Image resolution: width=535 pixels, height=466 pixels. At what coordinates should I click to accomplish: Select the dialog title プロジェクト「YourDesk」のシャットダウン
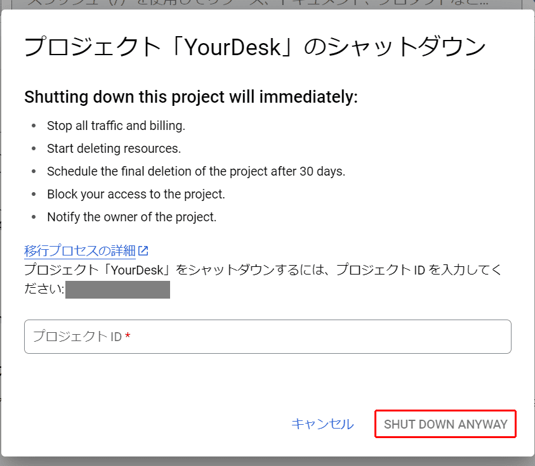(x=255, y=47)
